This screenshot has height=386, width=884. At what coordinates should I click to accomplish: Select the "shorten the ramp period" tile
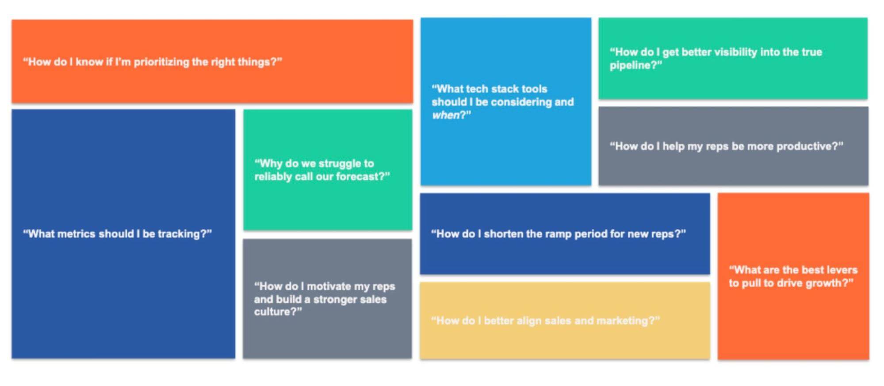tap(565, 234)
